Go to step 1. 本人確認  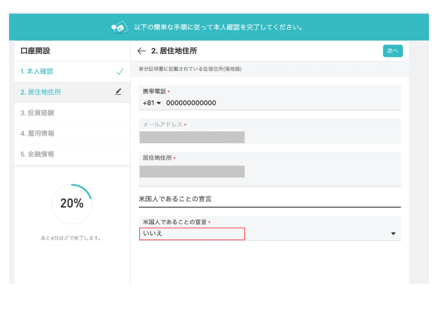point(37,72)
